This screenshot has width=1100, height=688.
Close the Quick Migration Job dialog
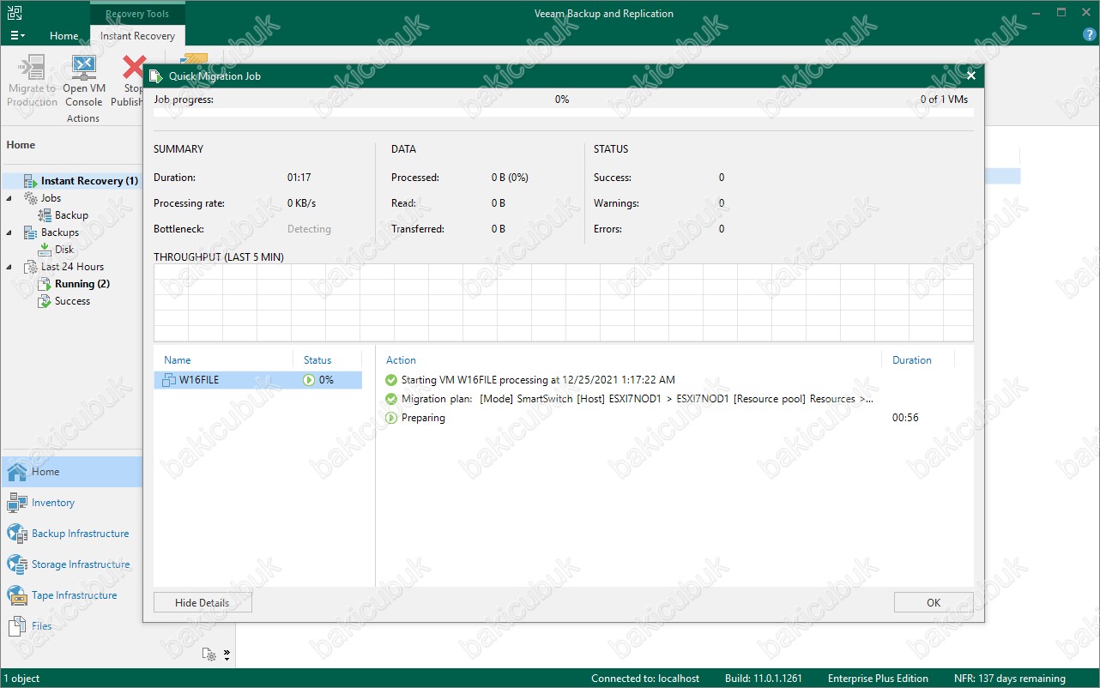(971, 75)
